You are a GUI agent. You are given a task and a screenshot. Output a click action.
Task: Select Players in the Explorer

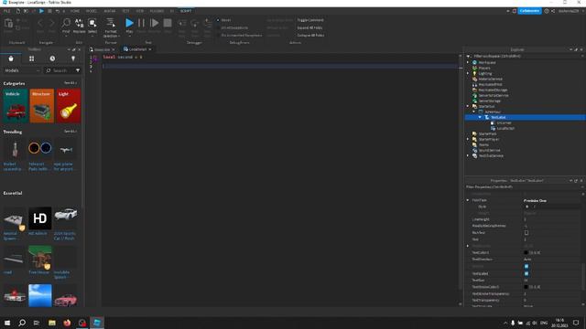point(484,68)
